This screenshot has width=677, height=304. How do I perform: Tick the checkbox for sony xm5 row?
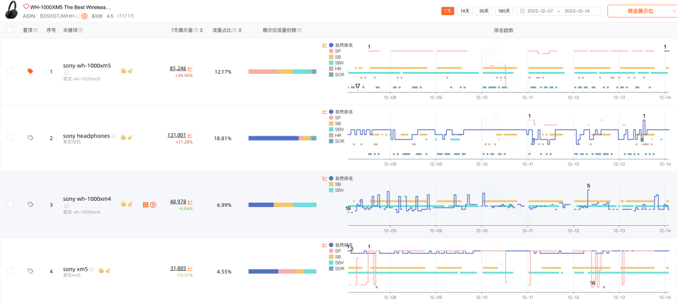tap(10, 271)
